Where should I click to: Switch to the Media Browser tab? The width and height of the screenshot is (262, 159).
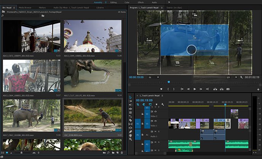(26, 7)
